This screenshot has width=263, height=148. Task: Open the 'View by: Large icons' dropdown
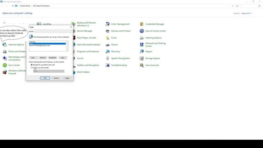(246, 13)
